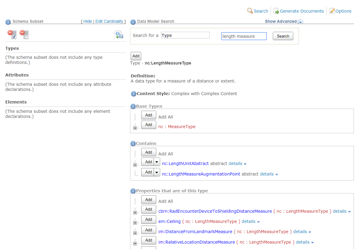
Task: Open Generate Documents from top menu
Action: [298, 11]
